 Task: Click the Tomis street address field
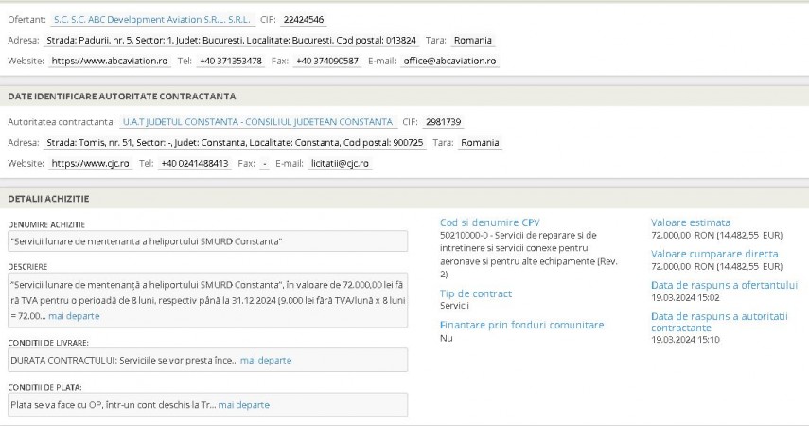pos(235,143)
